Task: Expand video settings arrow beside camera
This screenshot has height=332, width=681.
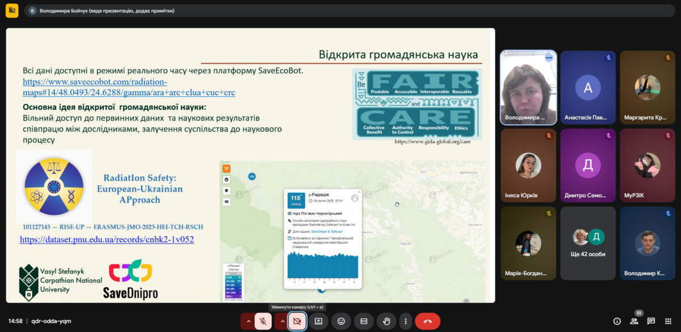Action: click(281, 321)
